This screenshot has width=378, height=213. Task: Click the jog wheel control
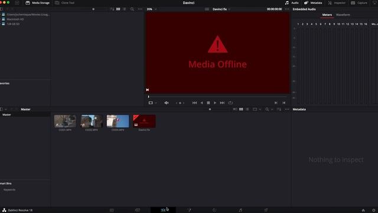[x=180, y=103]
